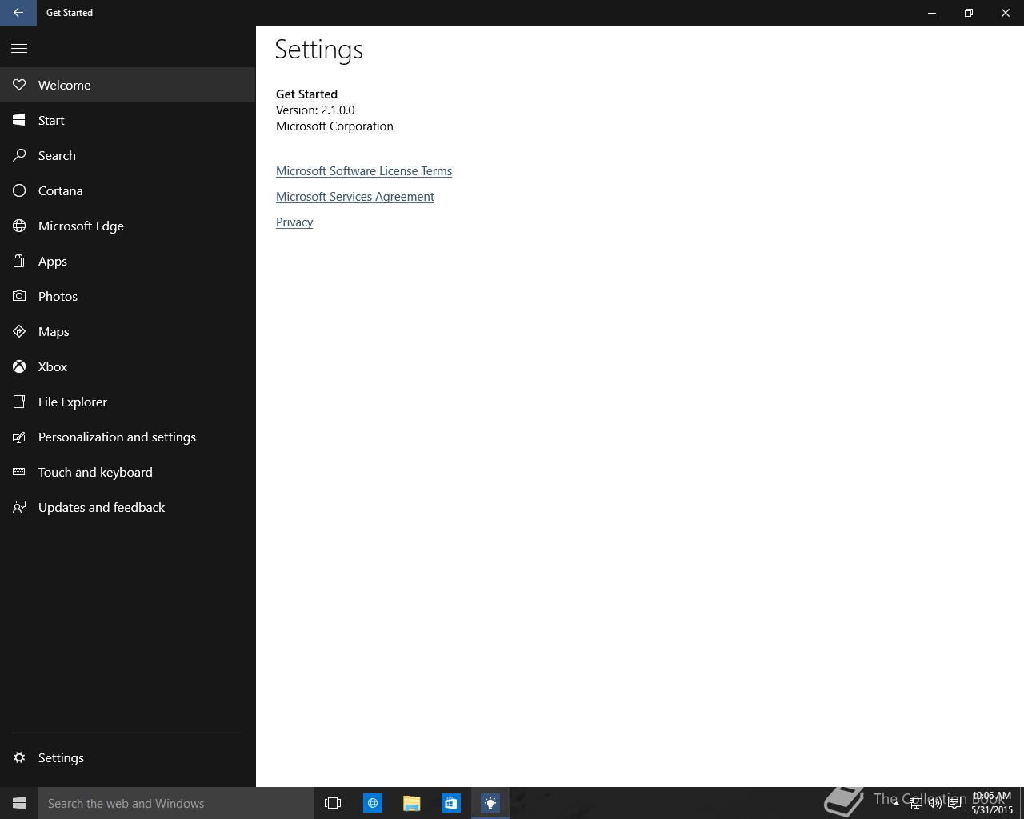Click the Get Started lightbulb taskbar icon
1024x819 pixels.
coord(490,803)
